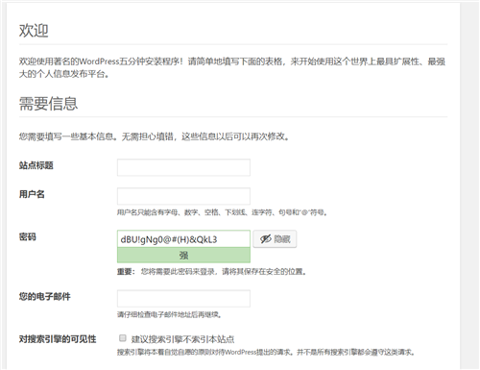Click the 重要 password warning note

click(x=212, y=272)
